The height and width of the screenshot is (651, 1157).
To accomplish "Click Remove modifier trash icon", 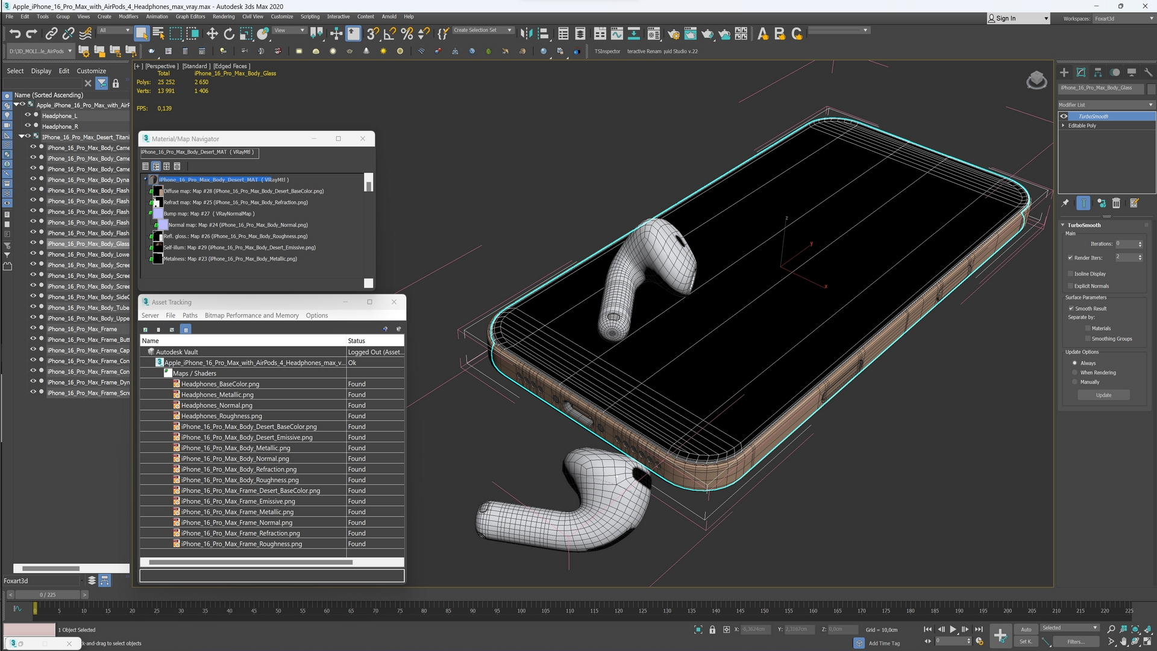I will coord(1116,203).
